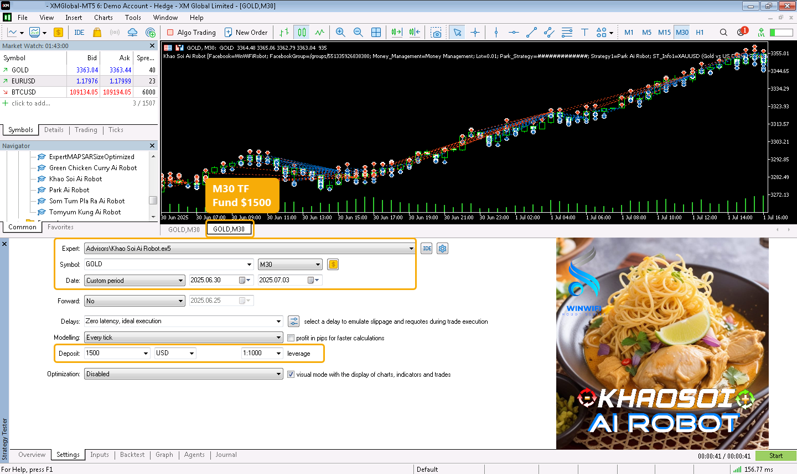Select the crosshair tool

[x=475, y=33]
